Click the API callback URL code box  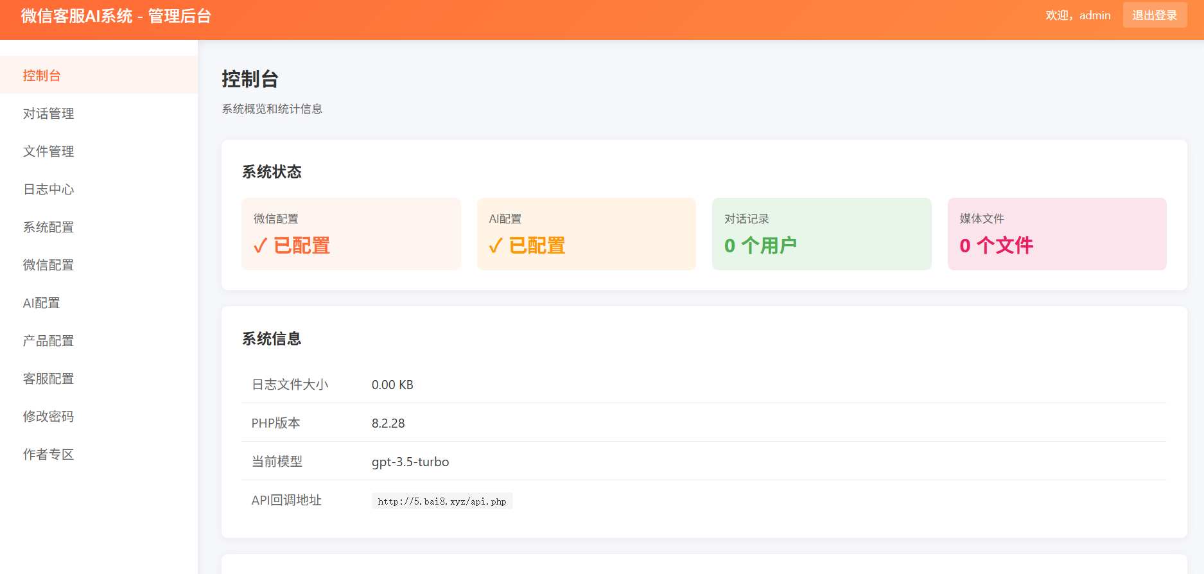(442, 501)
